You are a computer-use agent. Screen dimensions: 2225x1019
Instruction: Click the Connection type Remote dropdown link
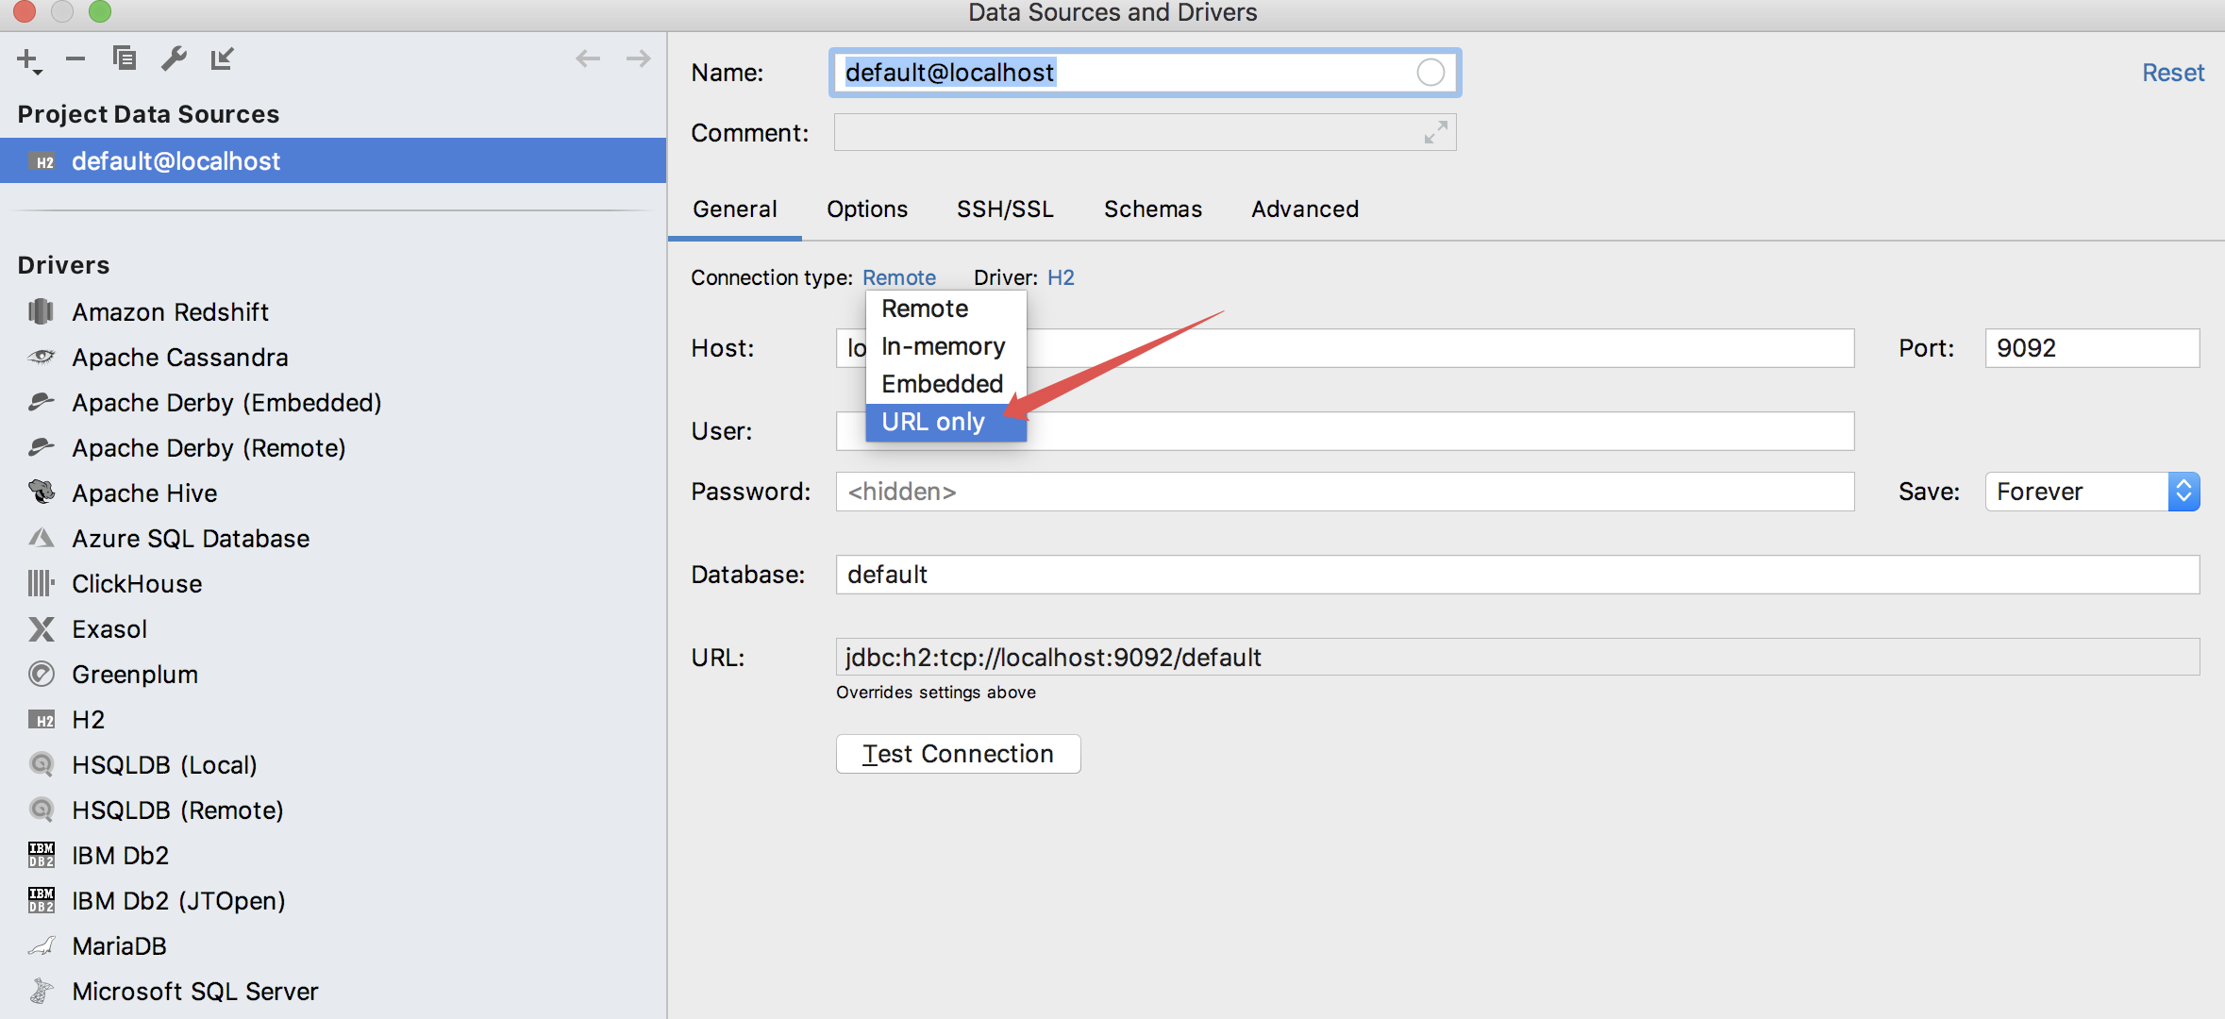click(898, 277)
